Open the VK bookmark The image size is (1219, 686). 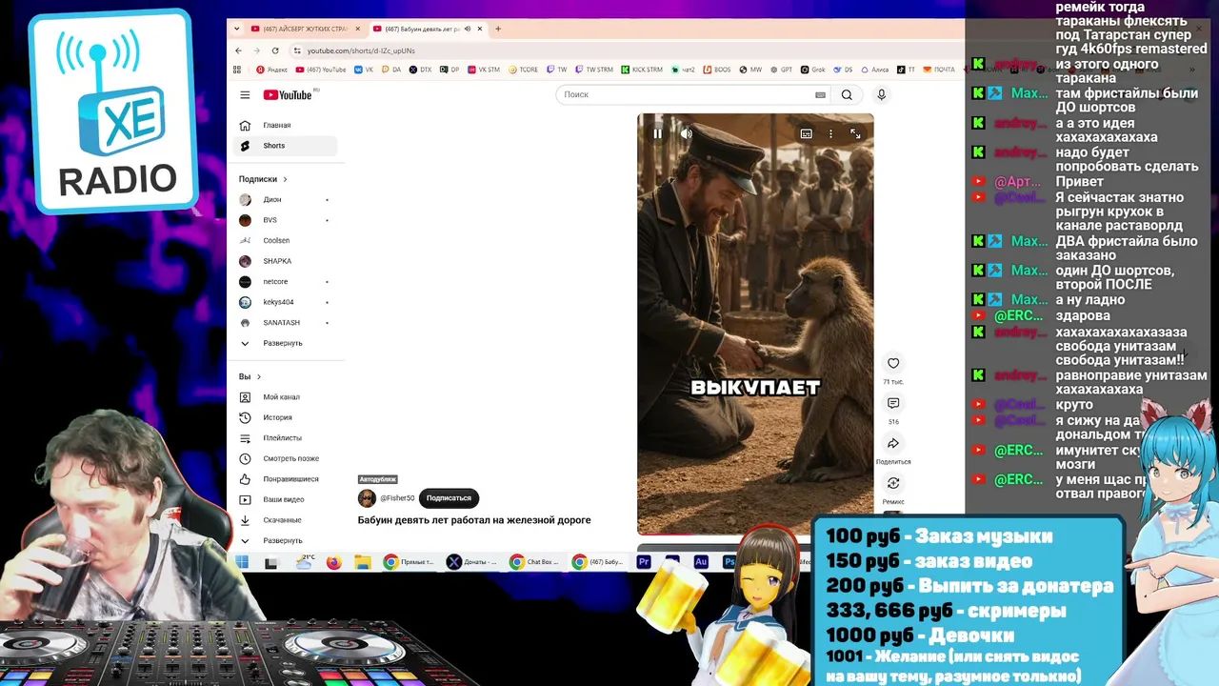[364, 70]
